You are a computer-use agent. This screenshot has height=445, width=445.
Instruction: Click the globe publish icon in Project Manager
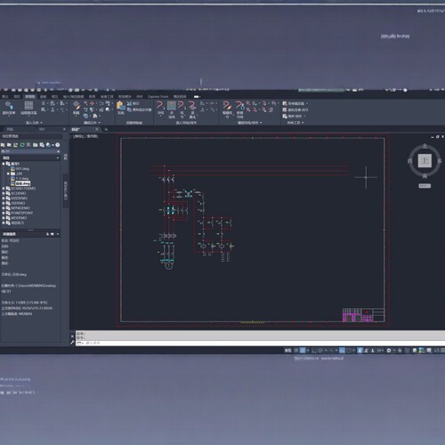click(x=48, y=145)
